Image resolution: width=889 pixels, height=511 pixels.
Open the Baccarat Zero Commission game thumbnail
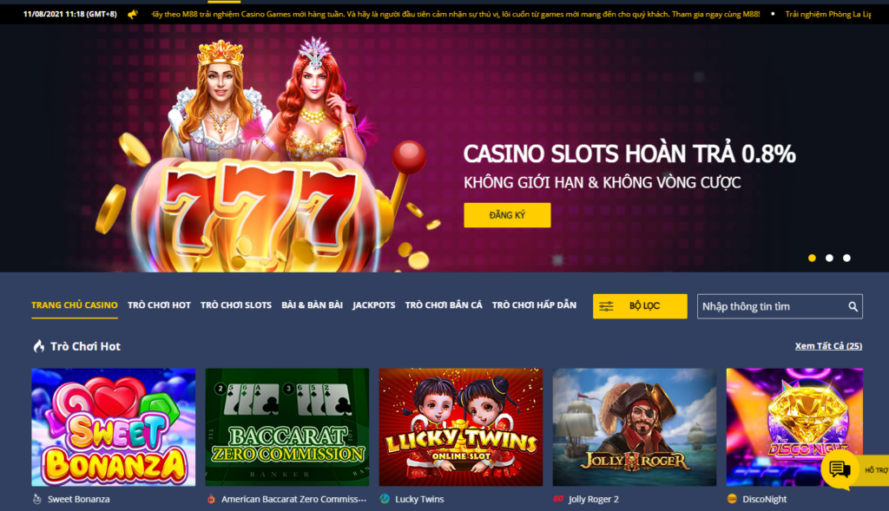click(x=286, y=427)
